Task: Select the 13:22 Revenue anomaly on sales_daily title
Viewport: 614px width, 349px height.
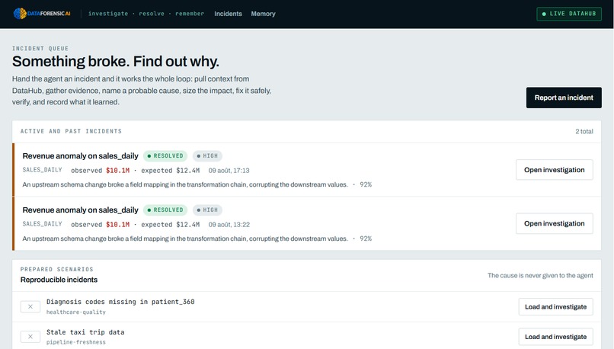Action: click(80, 210)
